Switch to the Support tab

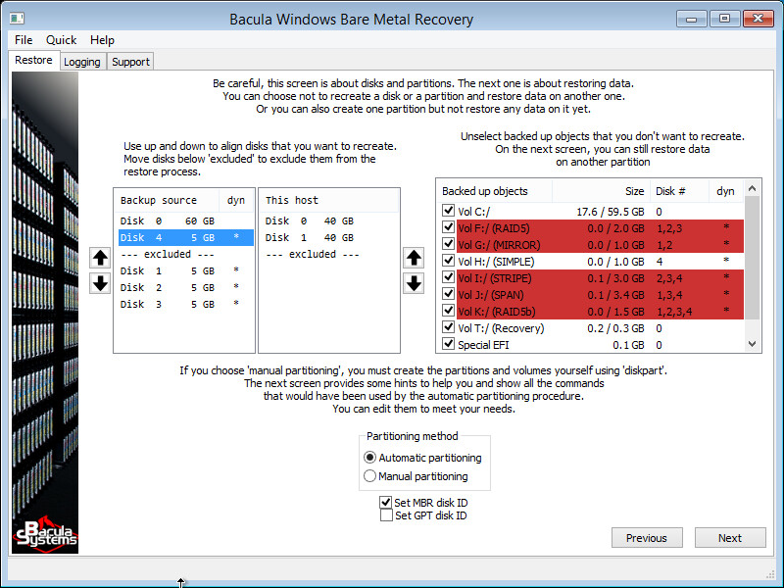pos(130,62)
